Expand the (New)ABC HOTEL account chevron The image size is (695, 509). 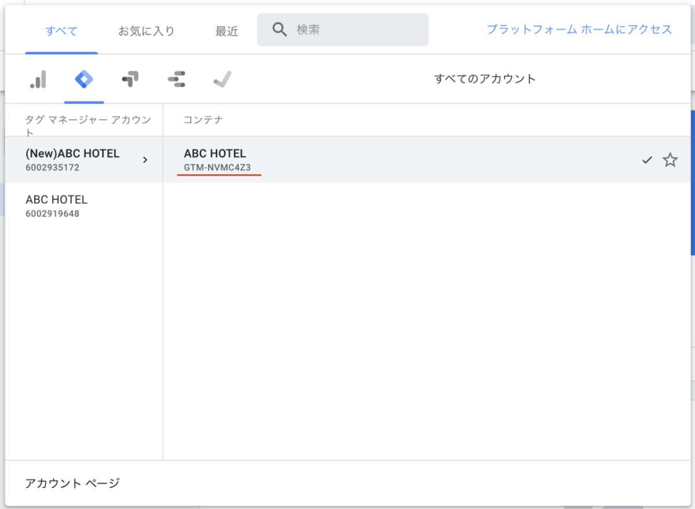pos(145,160)
